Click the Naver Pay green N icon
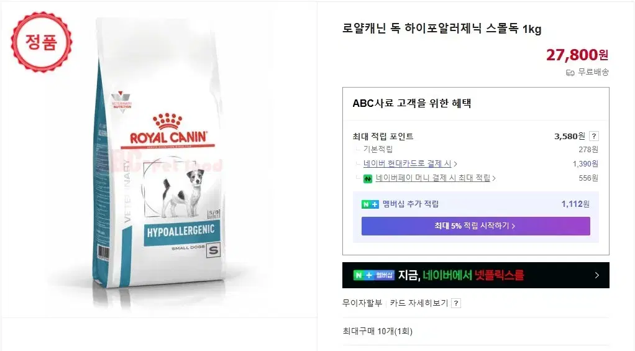The image size is (635, 351). click(x=367, y=178)
